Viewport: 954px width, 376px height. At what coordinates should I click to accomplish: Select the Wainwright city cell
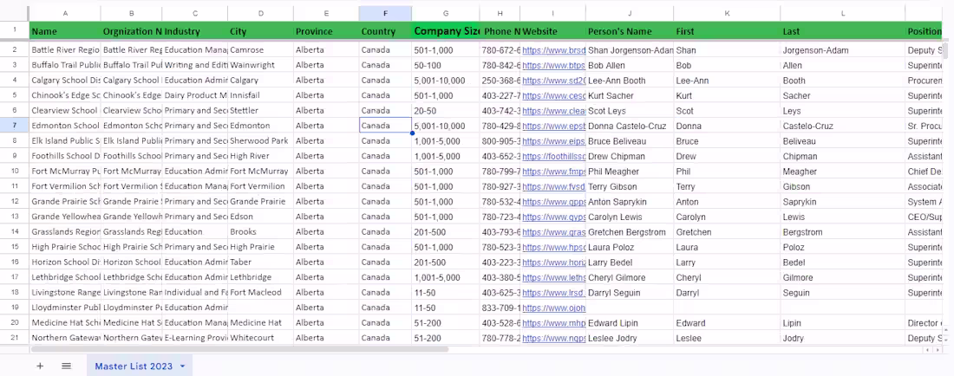[260, 65]
